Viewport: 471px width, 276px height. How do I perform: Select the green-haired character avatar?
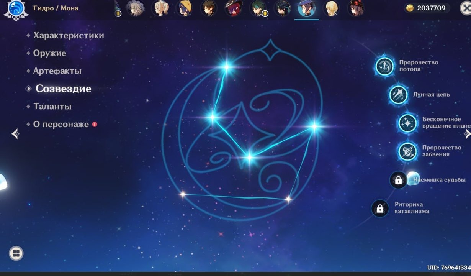click(x=258, y=8)
